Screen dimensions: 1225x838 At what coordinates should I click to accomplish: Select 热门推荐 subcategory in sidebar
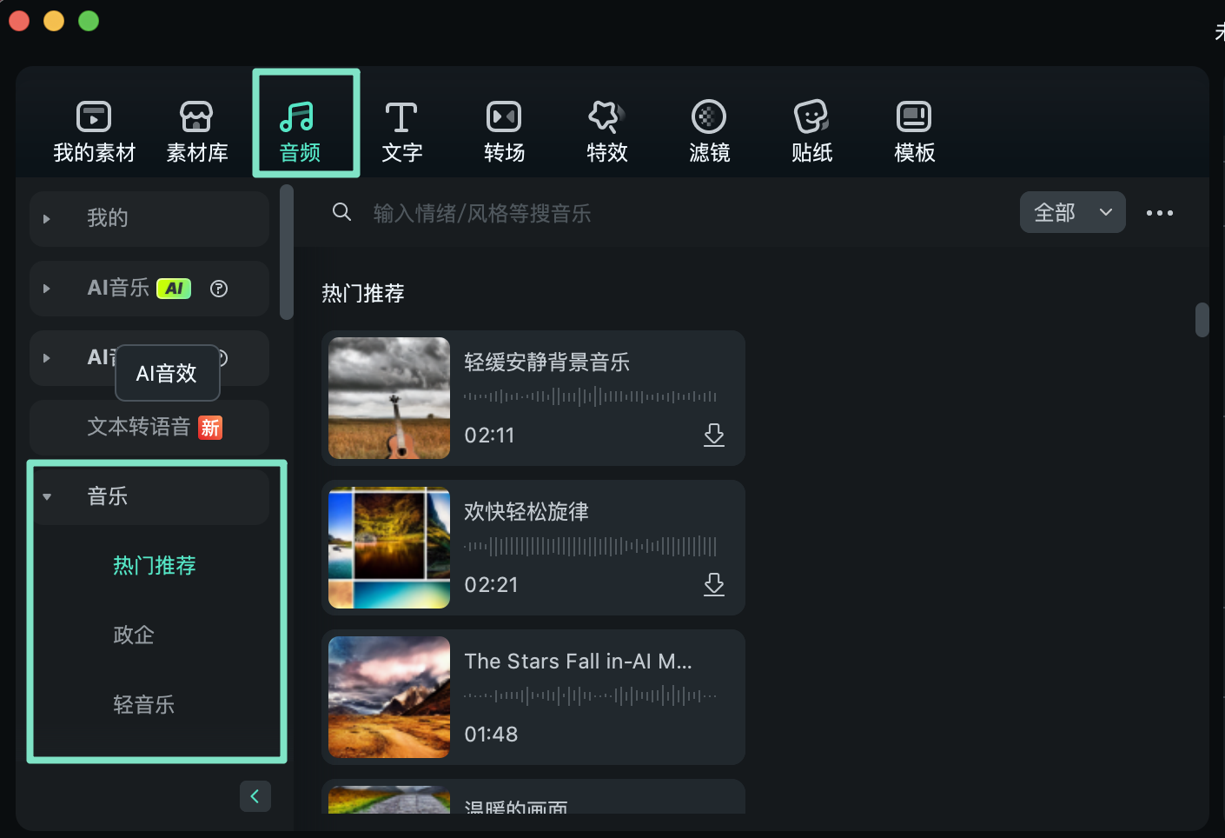[155, 566]
